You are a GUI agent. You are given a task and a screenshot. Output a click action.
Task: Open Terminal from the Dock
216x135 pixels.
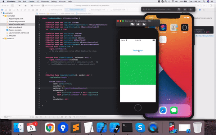pyautogui.click(x=127, y=127)
